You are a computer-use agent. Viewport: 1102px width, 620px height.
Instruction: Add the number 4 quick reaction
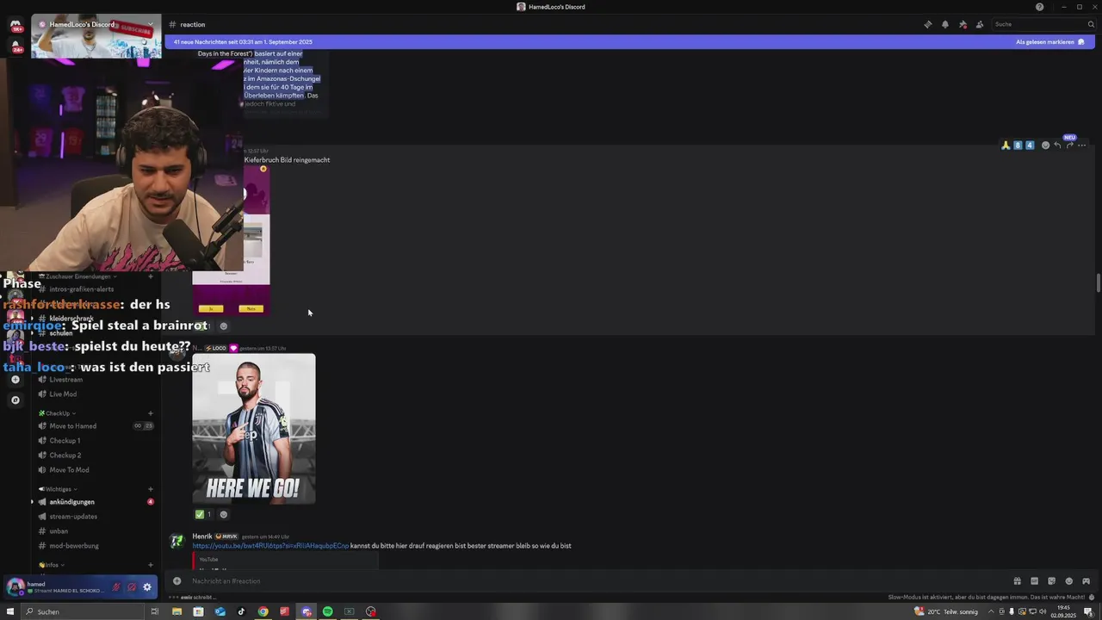click(x=1029, y=146)
